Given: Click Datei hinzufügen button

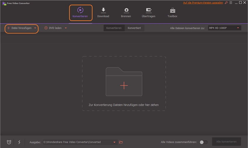Looking at the screenshot, I should [19, 28].
